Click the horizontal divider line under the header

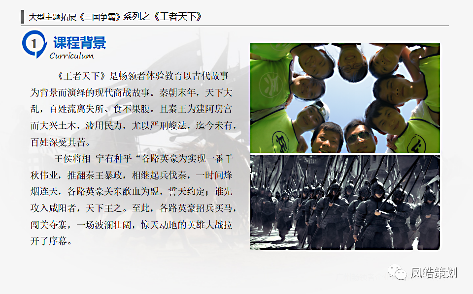[x=235, y=26]
